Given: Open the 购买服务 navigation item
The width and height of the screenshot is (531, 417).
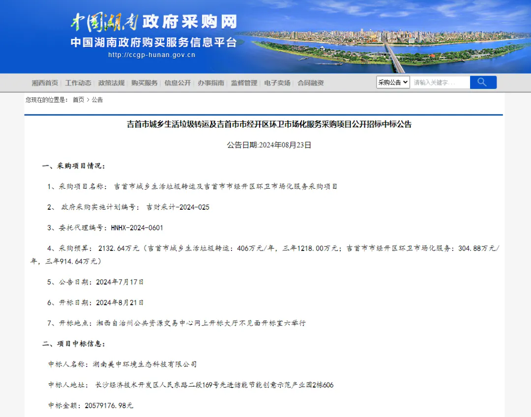Looking at the screenshot, I should pos(145,83).
